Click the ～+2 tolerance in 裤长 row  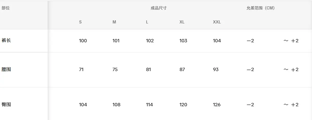291,41
